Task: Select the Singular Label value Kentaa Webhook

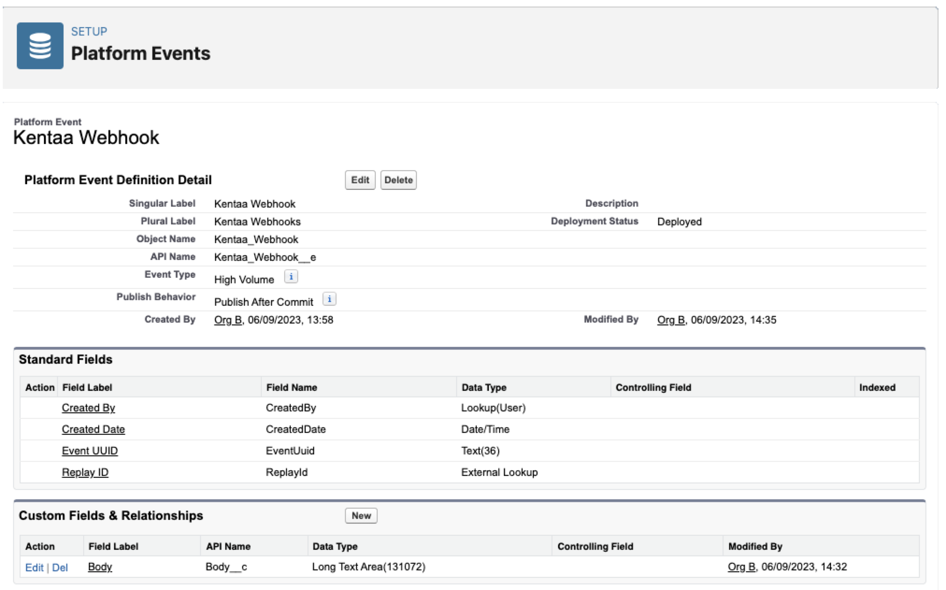Action: click(255, 204)
